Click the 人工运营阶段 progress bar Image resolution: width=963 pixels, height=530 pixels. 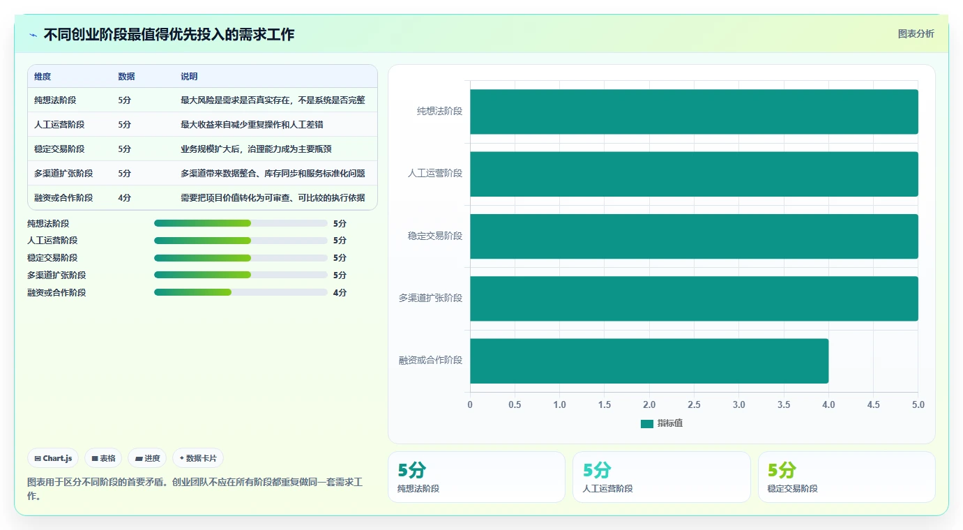tap(241, 241)
